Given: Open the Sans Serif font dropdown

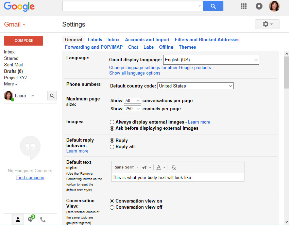Looking at the screenshot, I should (x=126, y=167).
